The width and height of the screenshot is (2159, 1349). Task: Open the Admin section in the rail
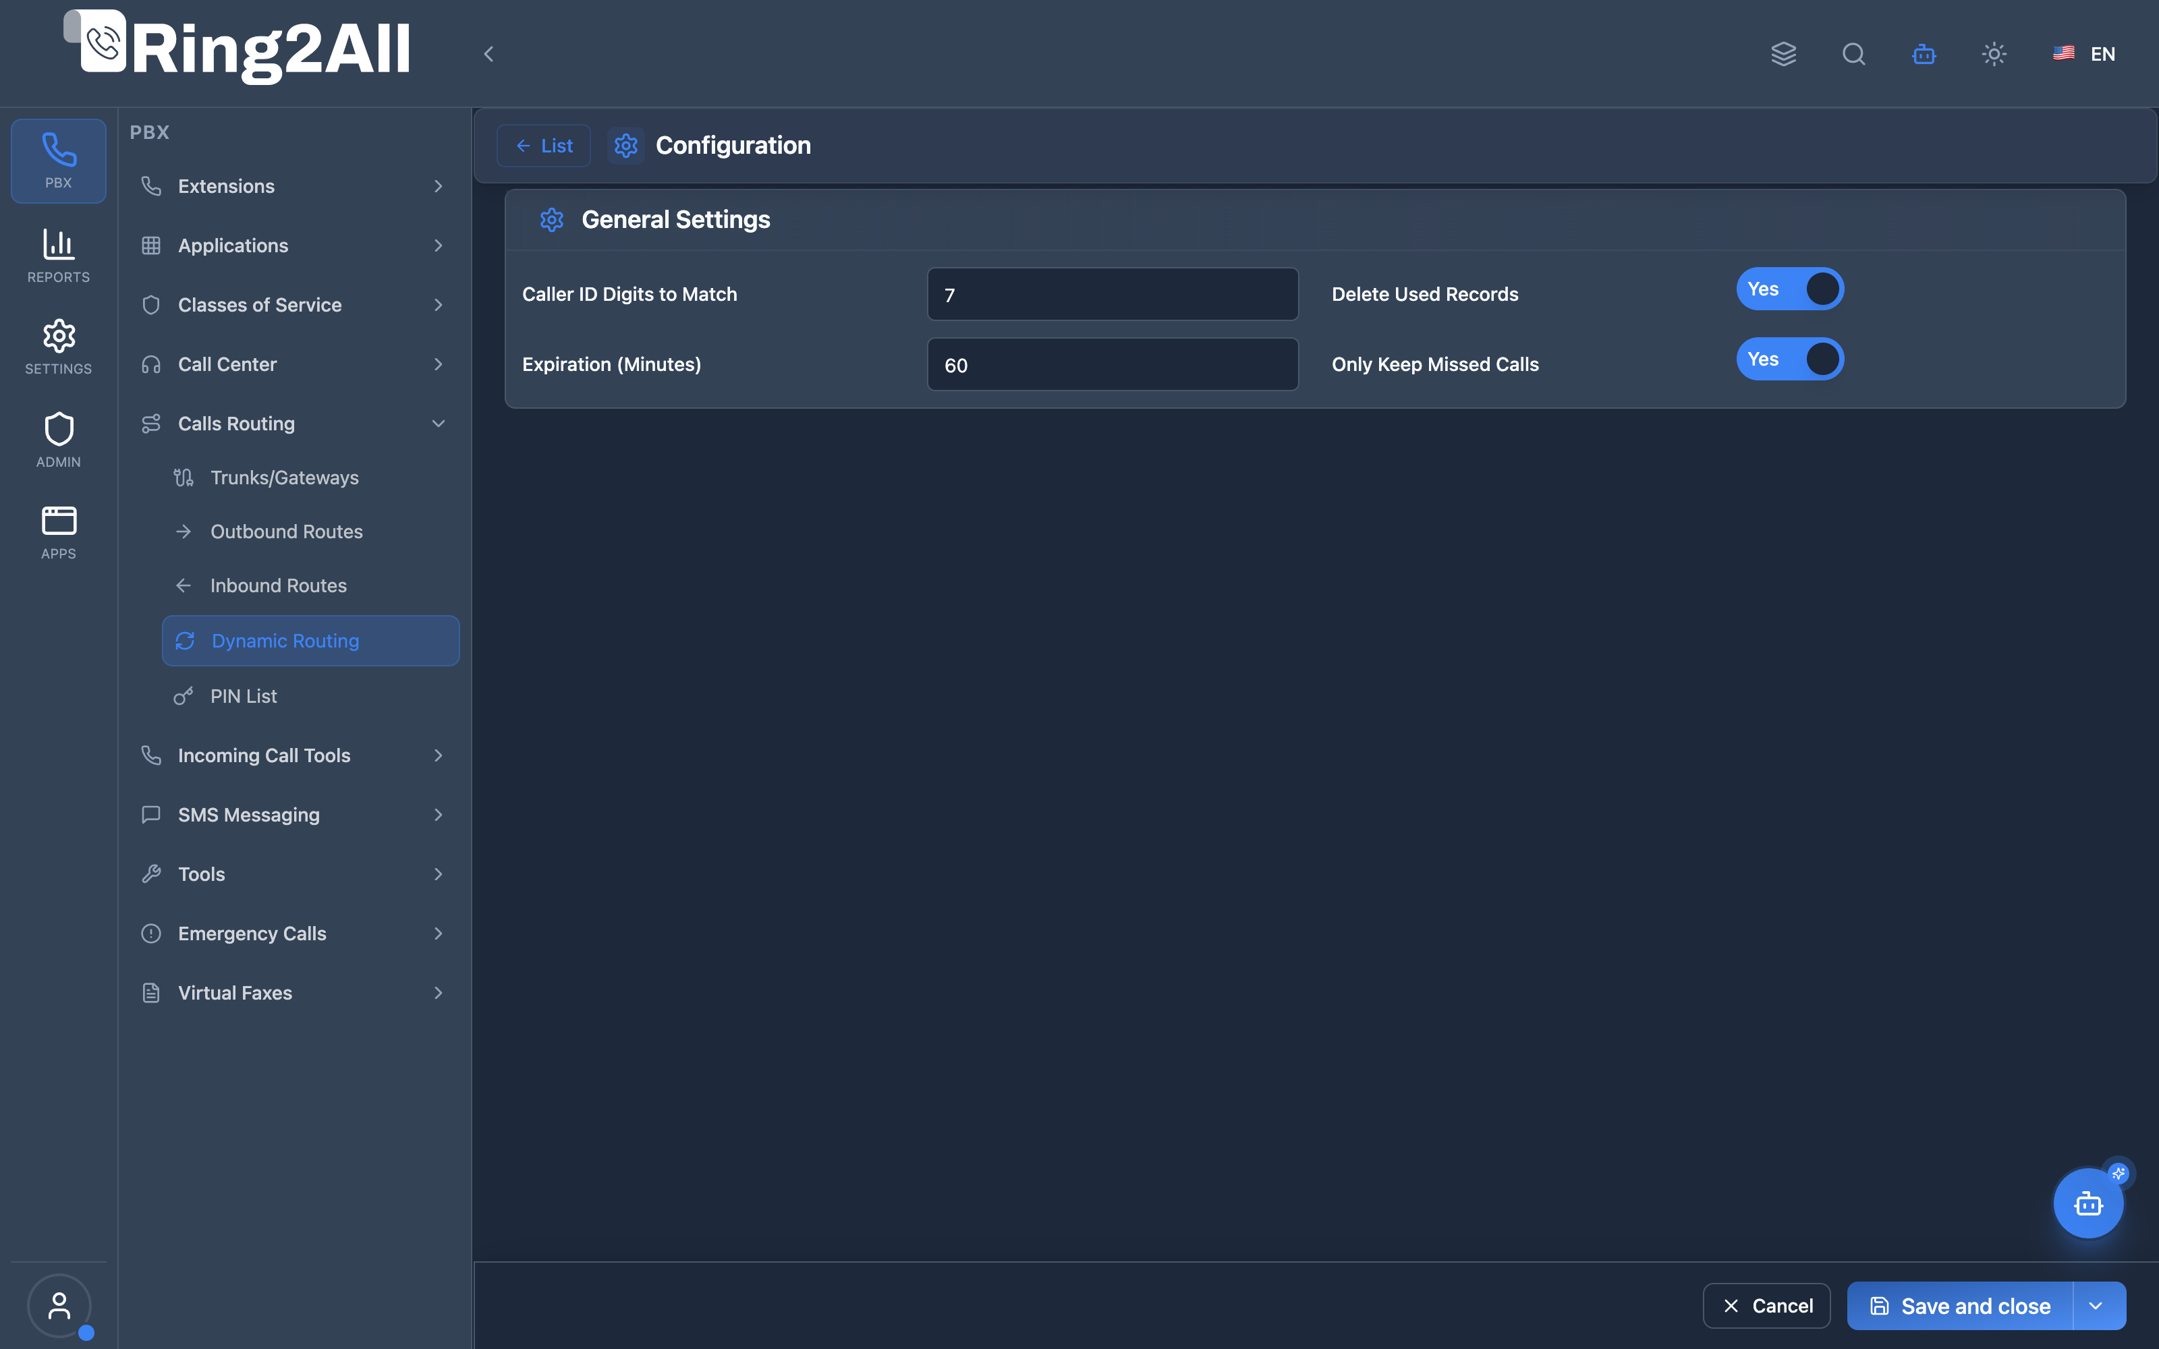[x=59, y=440]
